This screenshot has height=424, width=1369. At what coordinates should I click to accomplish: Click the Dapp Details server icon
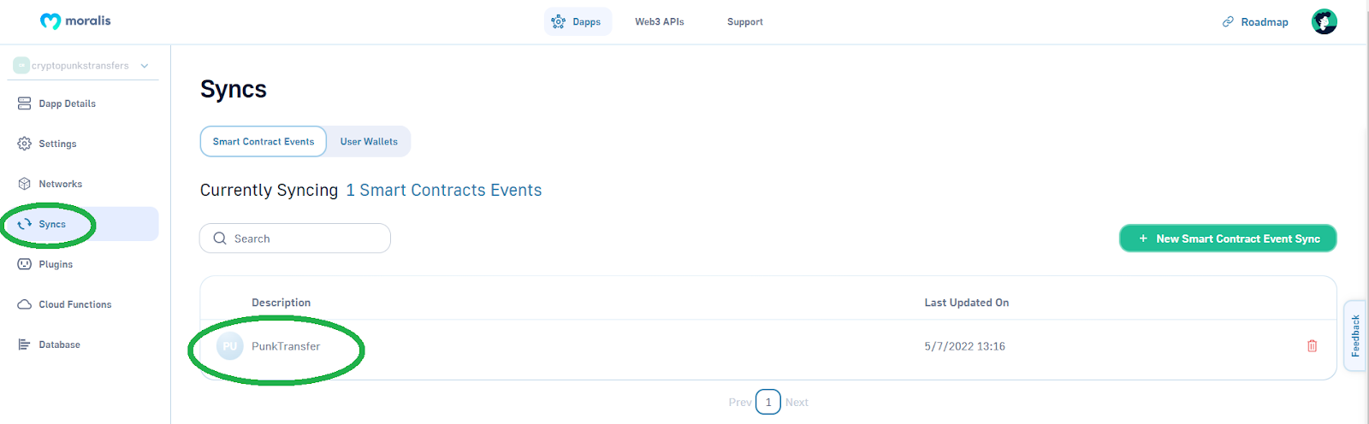(25, 103)
